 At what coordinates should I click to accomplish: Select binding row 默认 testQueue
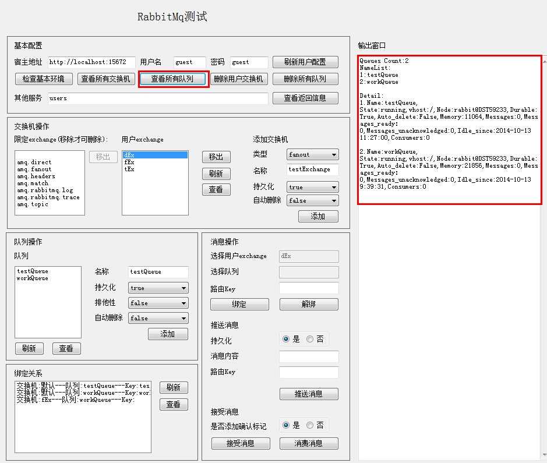pos(83,386)
